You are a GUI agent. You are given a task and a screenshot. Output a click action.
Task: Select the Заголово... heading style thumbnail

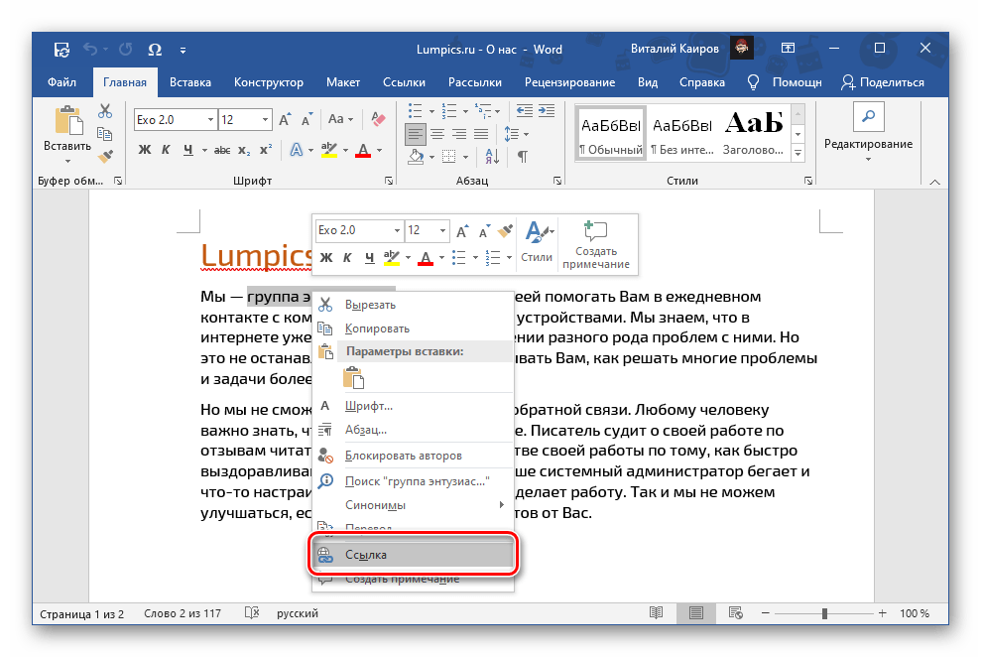pos(754,132)
